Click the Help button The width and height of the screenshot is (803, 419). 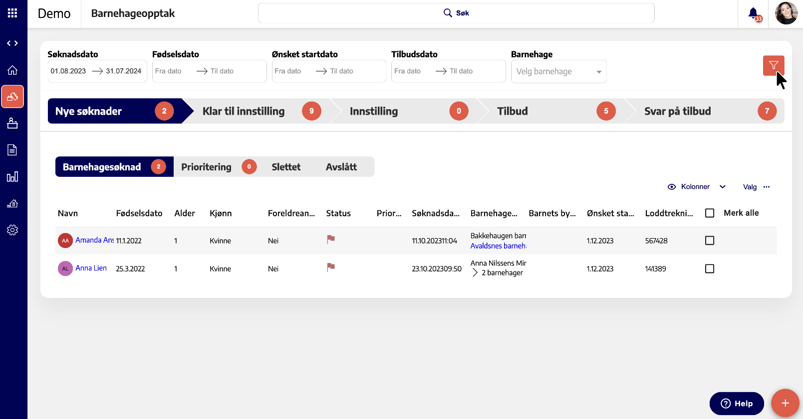pyautogui.click(x=736, y=404)
